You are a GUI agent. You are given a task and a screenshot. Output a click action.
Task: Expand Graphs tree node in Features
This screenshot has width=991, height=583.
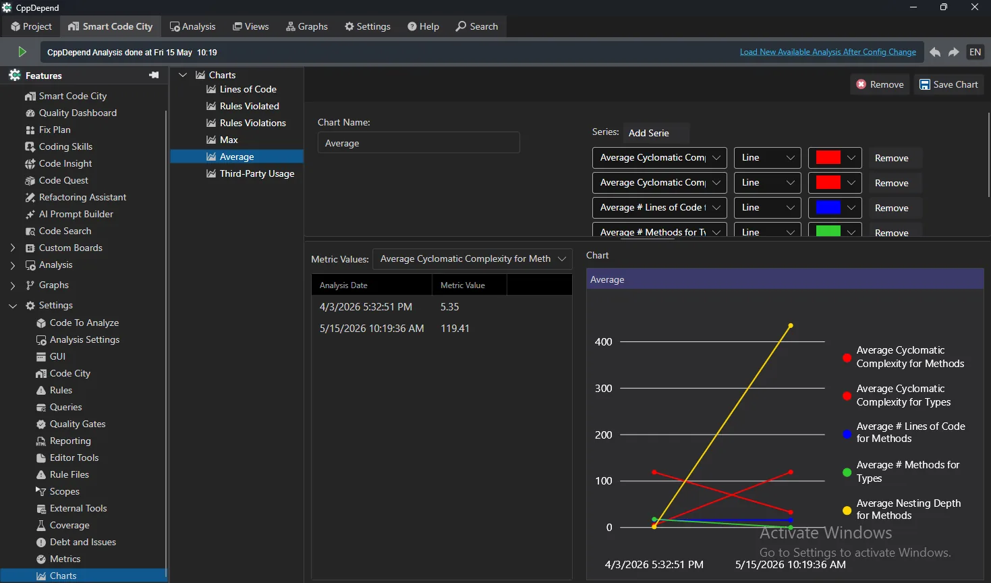pyautogui.click(x=13, y=285)
